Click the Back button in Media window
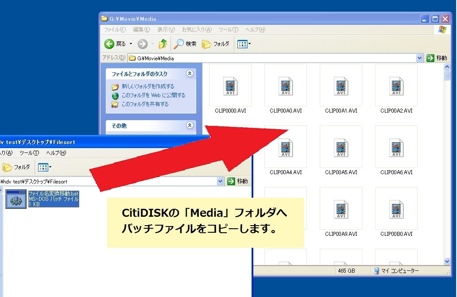This screenshot has width=457, height=297. 115,44
